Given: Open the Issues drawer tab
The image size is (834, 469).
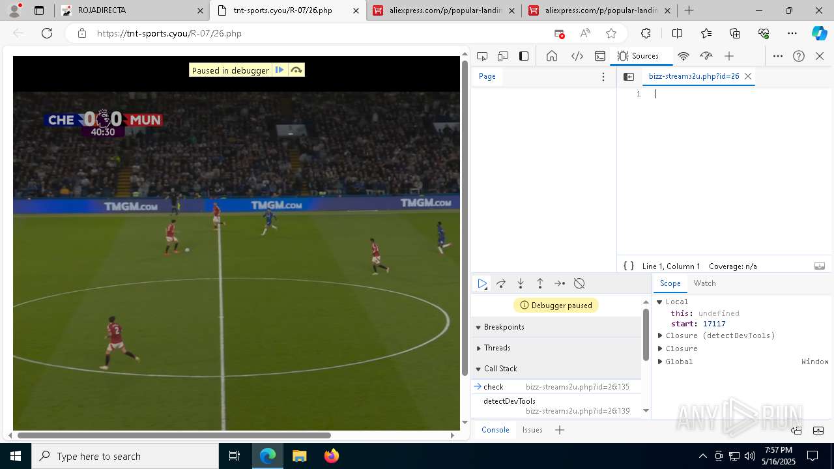Looking at the screenshot, I should point(532,430).
